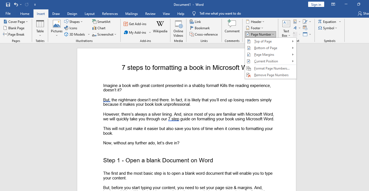Open the Table dropdown
The image size is (369, 191).
(x=40, y=28)
